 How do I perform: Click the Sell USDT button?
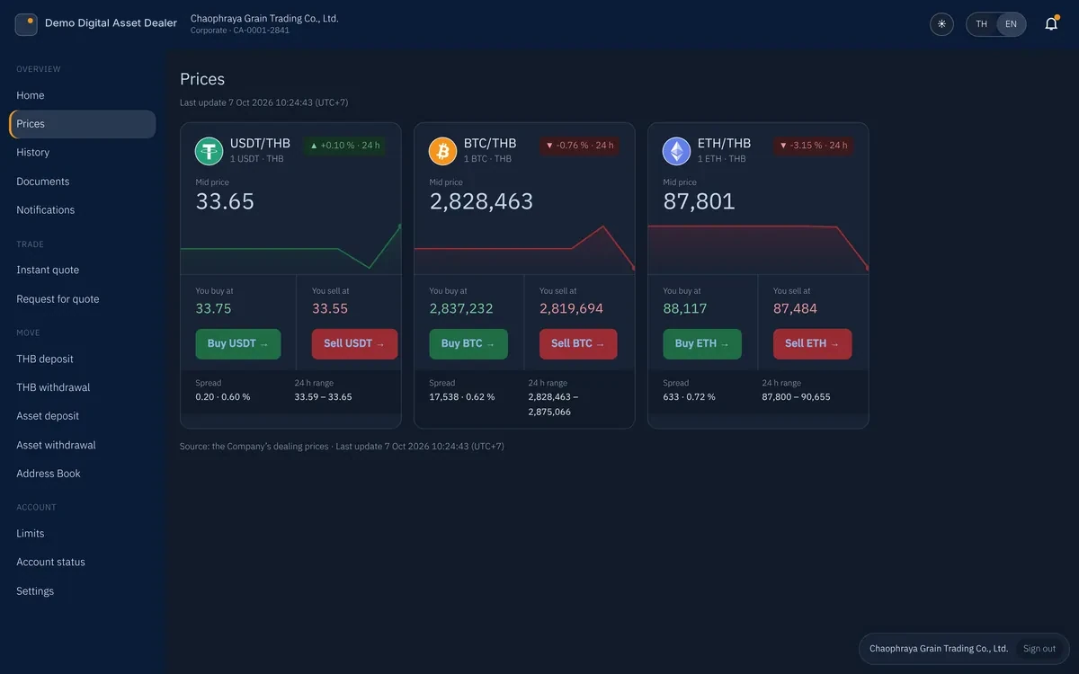[x=354, y=344]
